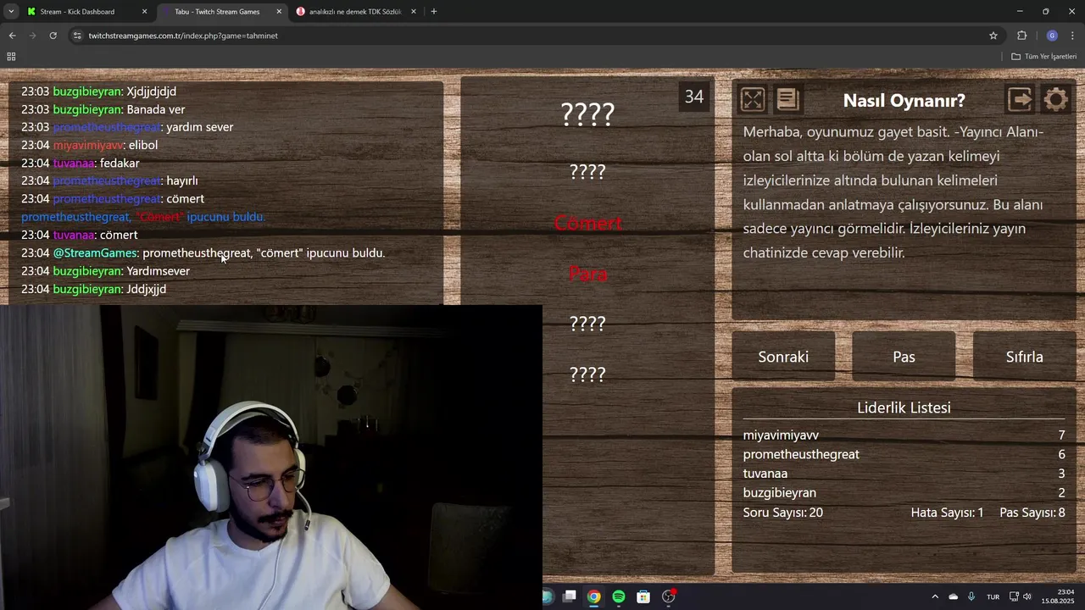This screenshot has height=610, width=1085.
Task: Minimize the Chrome window
Action: coord(1020,11)
